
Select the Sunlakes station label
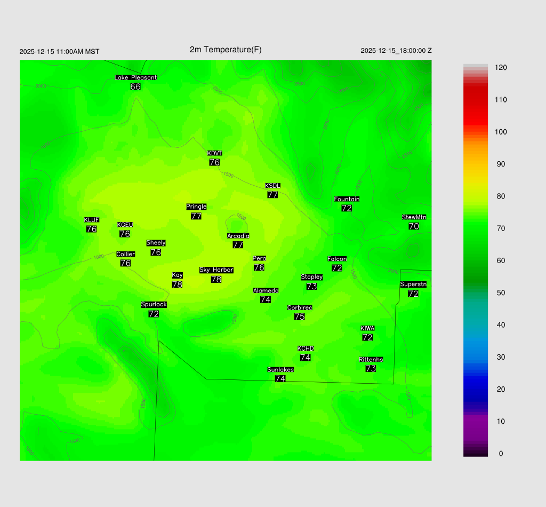click(x=280, y=369)
